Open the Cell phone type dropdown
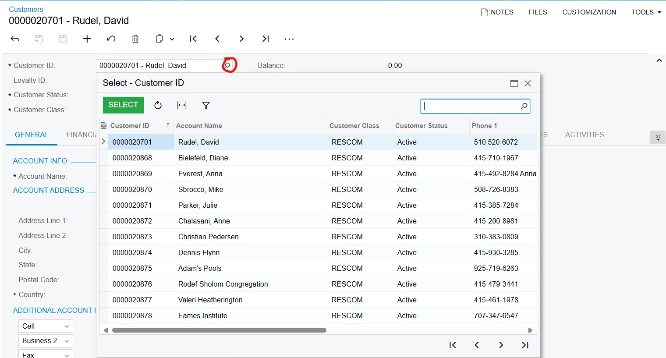The height and width of the screenshot is (358, 666). [46, 326]
